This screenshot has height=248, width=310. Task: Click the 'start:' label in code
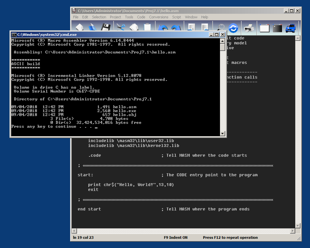tap(85, 175)
